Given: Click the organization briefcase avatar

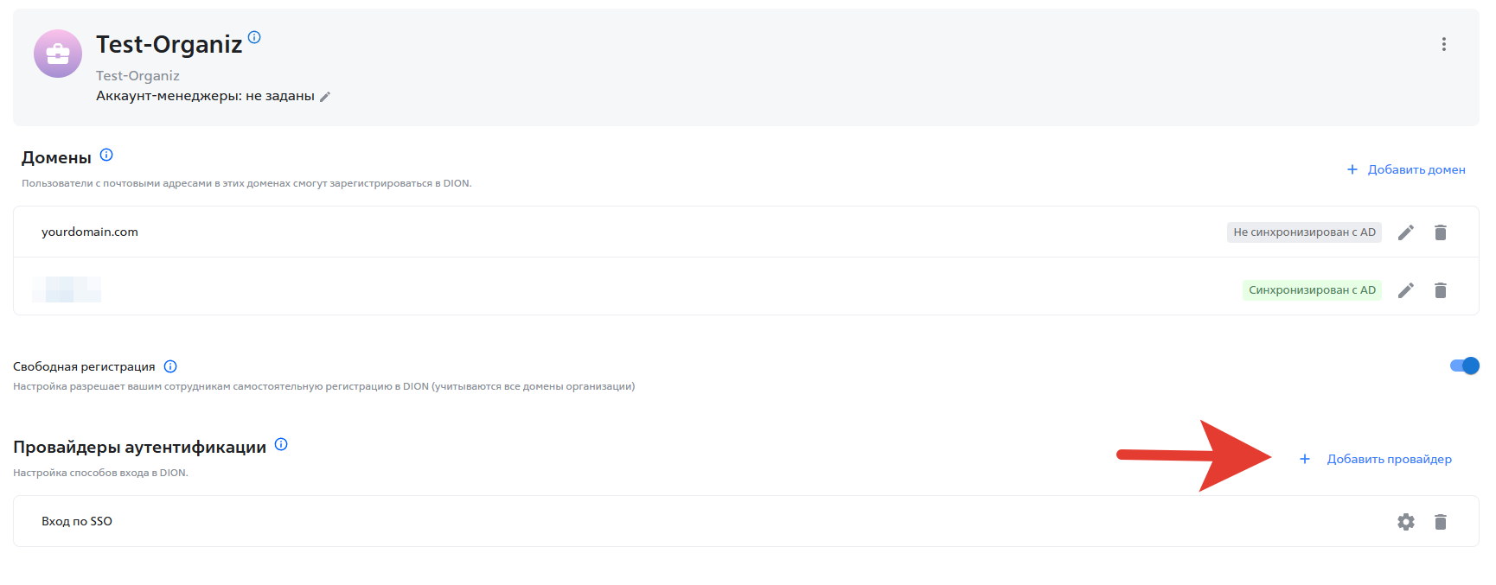Looking at the screenshot, I should [58, 54].
